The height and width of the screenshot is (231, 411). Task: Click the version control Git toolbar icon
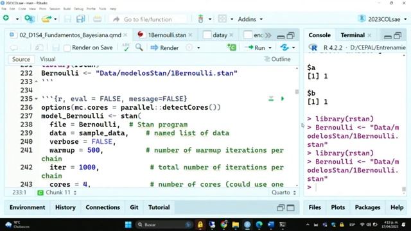click(201, 19)
